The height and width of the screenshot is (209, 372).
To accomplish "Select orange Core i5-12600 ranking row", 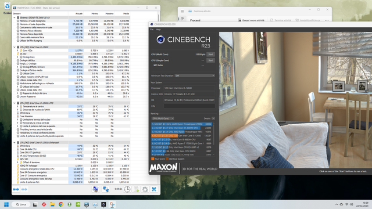I will 181,135.
